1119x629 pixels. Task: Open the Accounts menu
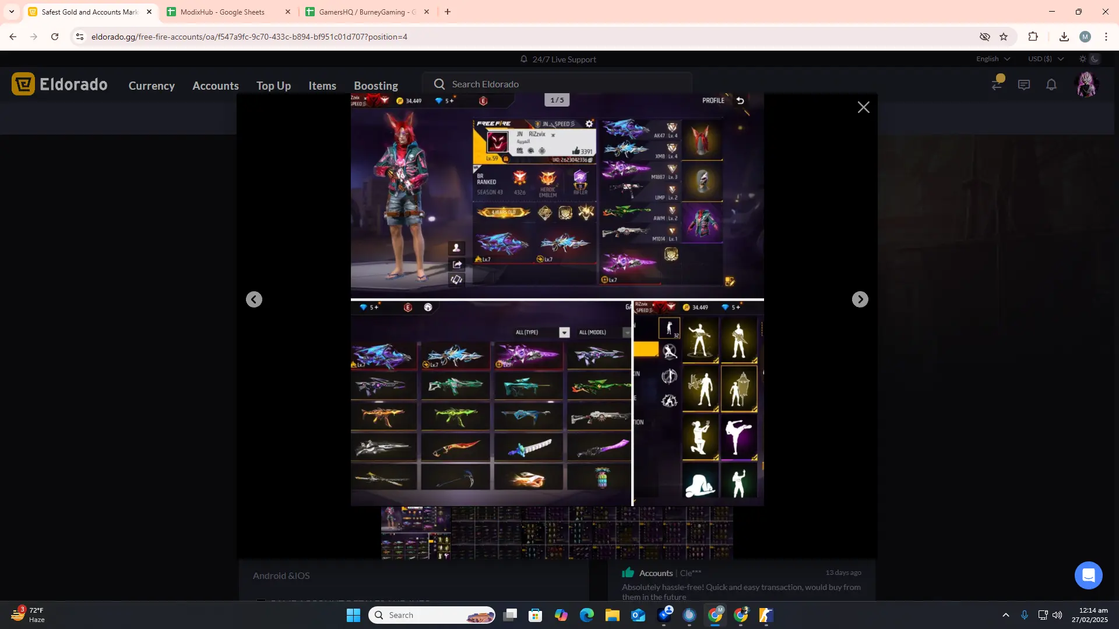[215, 86]
